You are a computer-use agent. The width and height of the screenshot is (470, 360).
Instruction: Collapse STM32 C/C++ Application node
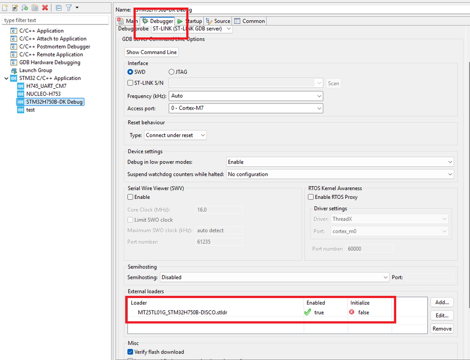(6, 78)
